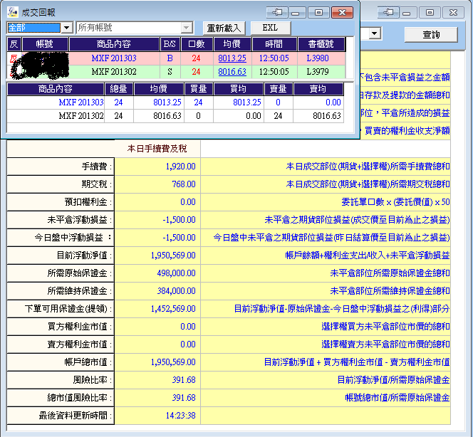Click the 期交稅 value 768.00
Viewport: 473px width, 437px height.
coord(183,184)
